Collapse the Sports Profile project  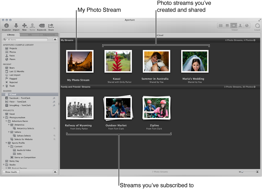point(6,143)
